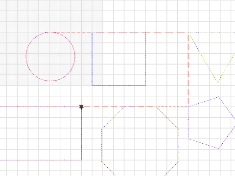Click the vertical red dashed line
The height and width of the screenshot is (176, 235).
tap(188, 69)
